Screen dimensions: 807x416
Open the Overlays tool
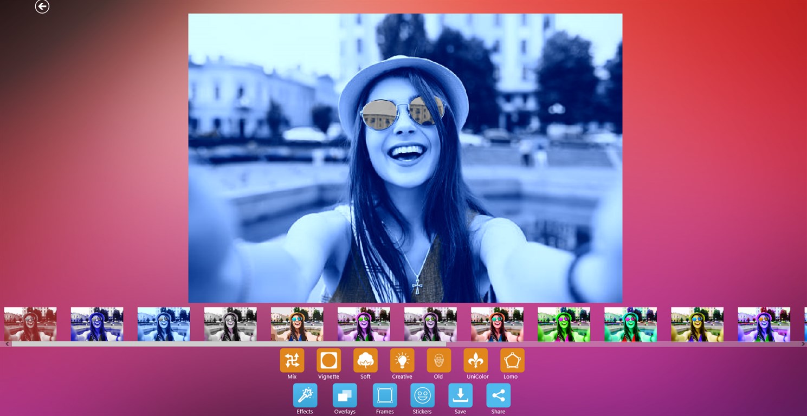(345, 395)
